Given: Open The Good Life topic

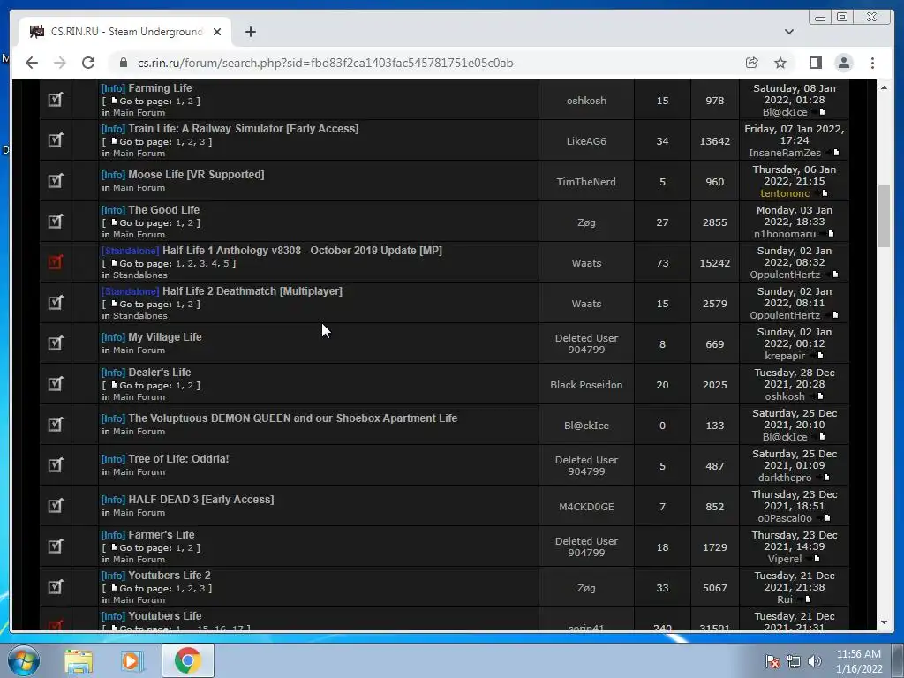Looking at the screenshot, I should click(x=163, y=210).
